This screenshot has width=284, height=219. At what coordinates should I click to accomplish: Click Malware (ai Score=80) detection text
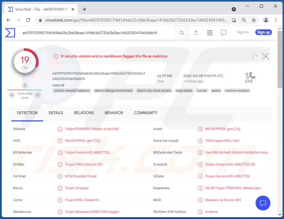[x=223, y=200]
